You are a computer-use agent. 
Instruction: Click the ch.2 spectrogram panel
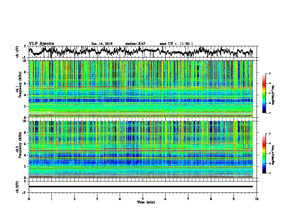point(140,149)
